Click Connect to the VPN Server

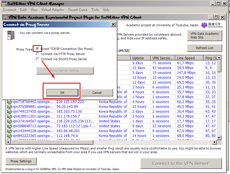[181, 163]
